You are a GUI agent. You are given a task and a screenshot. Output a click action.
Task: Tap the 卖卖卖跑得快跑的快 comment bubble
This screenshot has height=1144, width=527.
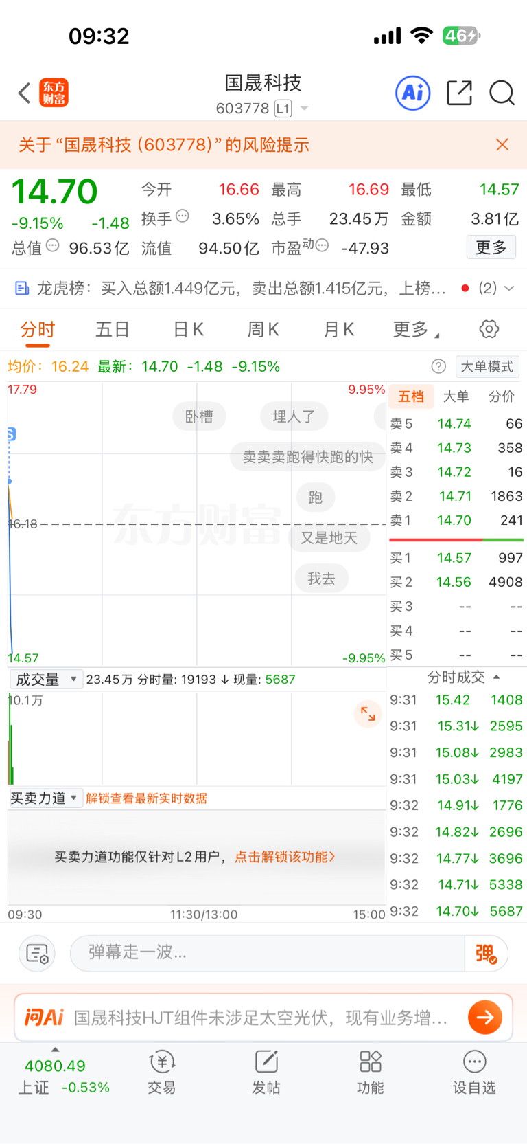308,457
